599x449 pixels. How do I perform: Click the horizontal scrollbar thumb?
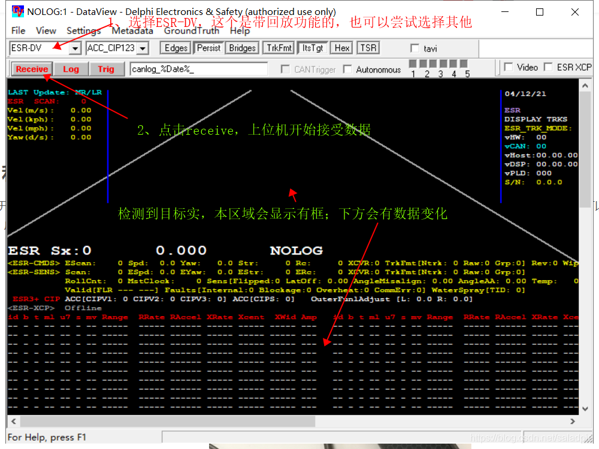[x=168, y=421]
